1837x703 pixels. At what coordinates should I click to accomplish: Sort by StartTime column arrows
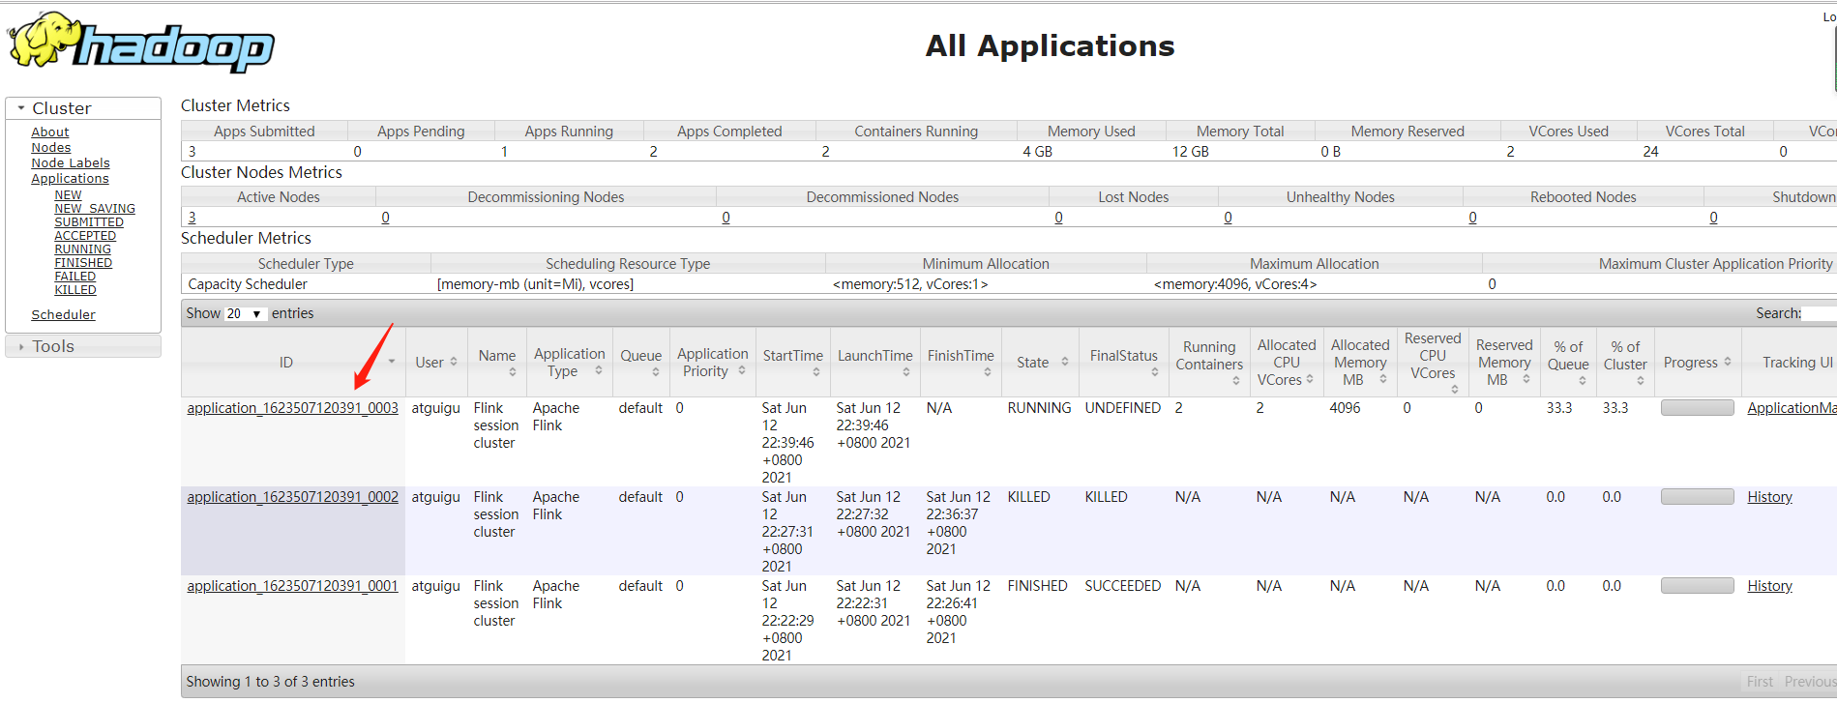point(815,372)
